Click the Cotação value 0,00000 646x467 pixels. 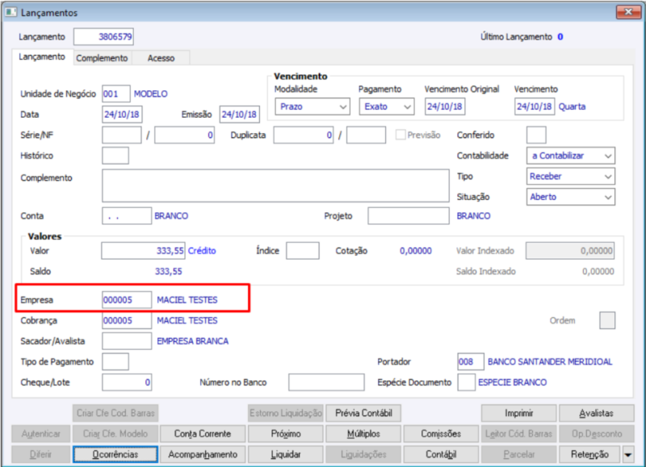416,251
